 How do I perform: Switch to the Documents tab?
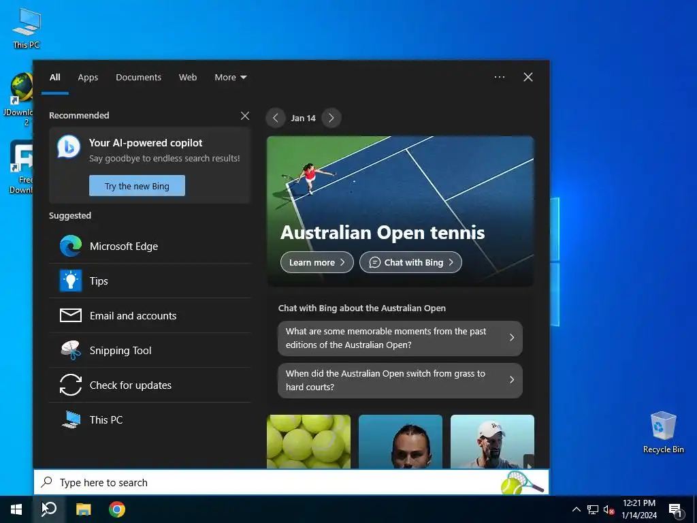click(x=138, y=77)
